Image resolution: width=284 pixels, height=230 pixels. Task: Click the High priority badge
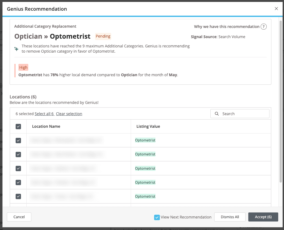tap(23, 67)
